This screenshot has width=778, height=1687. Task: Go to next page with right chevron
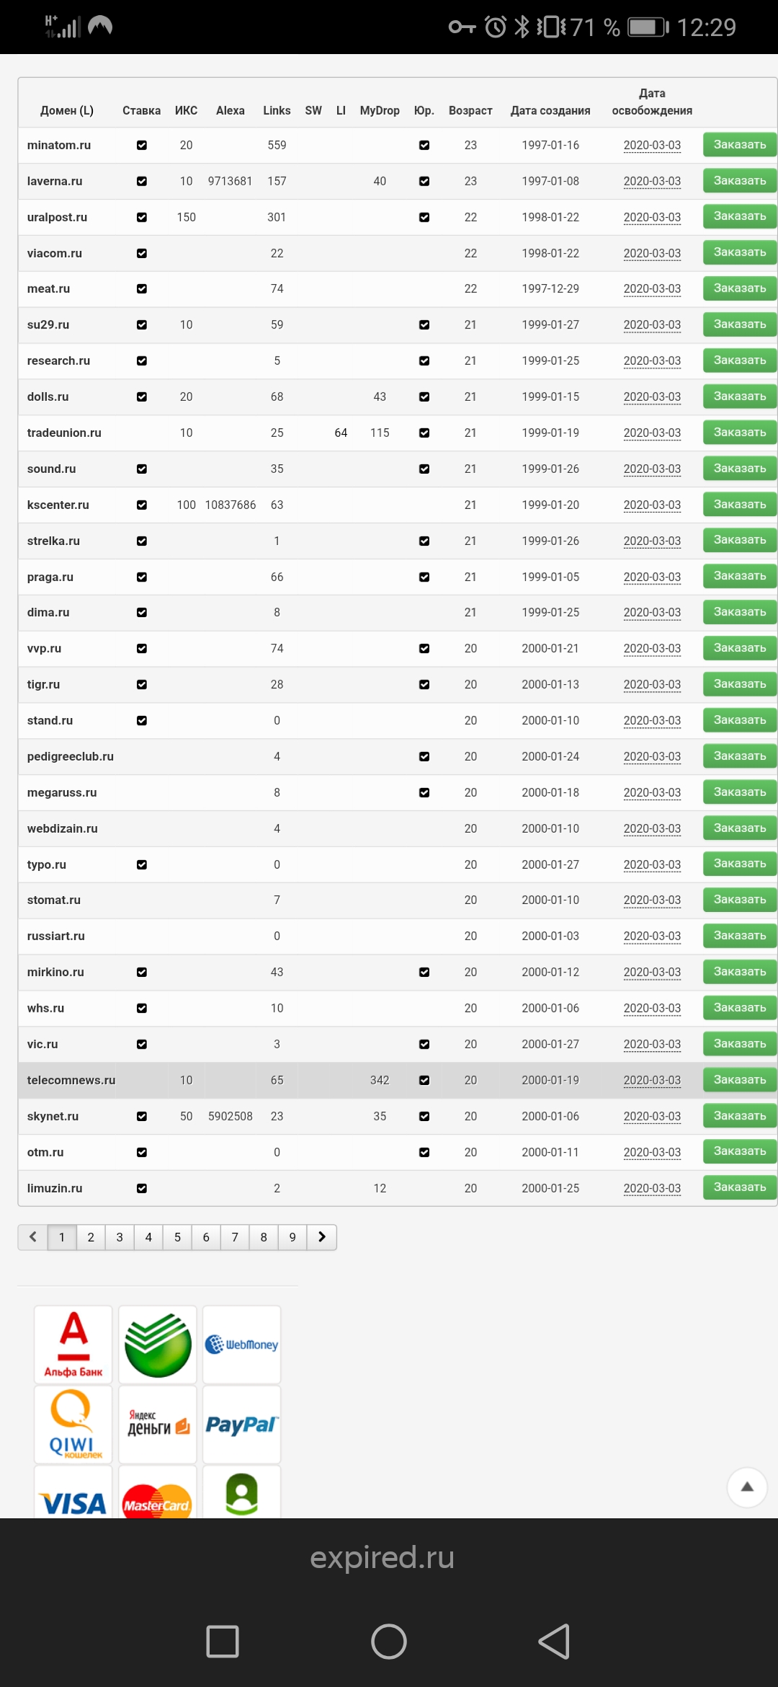[x=322, y=1237]
